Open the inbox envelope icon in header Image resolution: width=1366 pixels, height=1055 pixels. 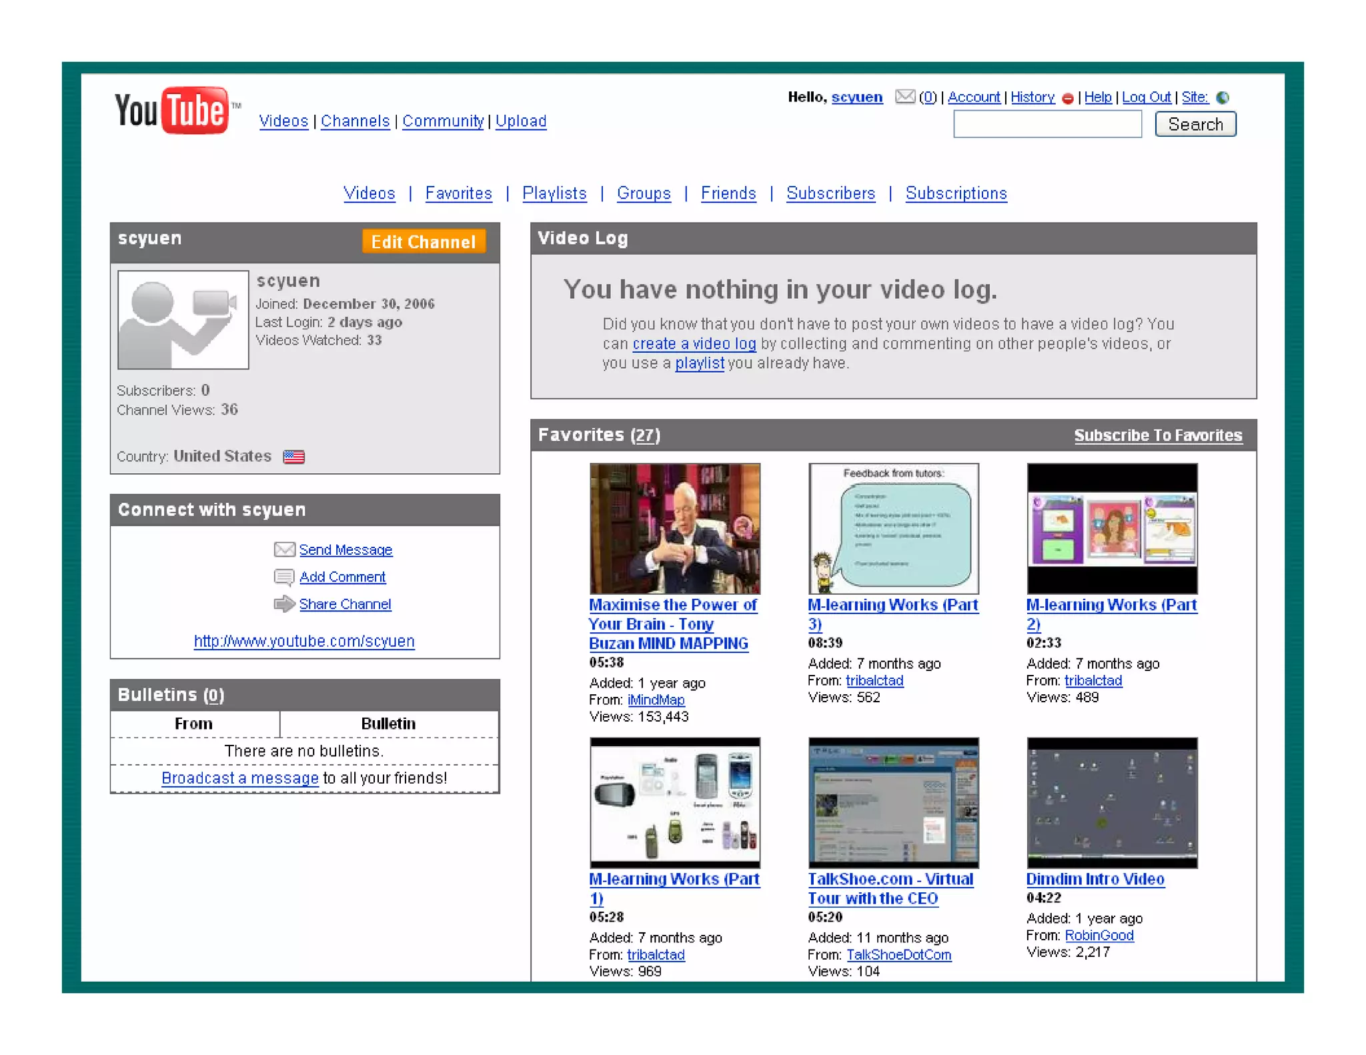904,97
